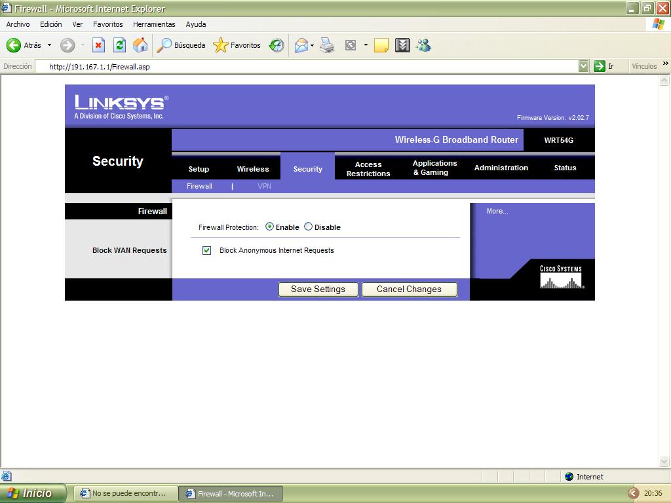
Task: Open the Ver menu
Action: tap(77, 24)
